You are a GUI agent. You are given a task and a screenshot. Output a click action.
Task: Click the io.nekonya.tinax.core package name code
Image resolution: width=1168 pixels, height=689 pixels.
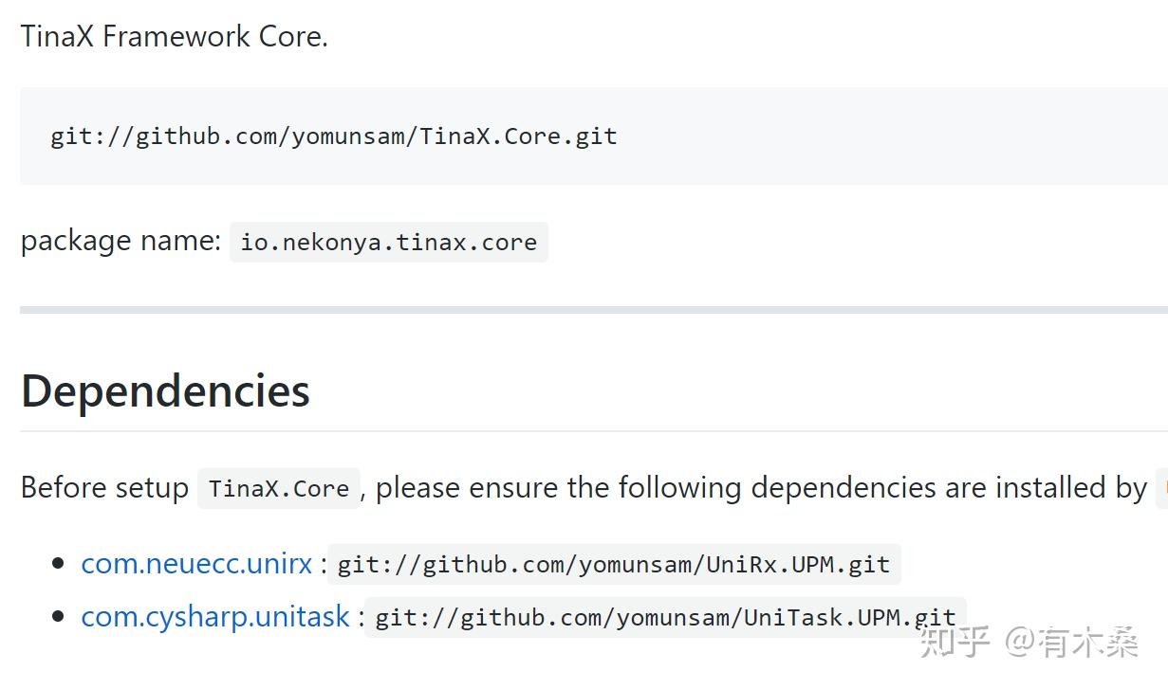click(388, 242)
